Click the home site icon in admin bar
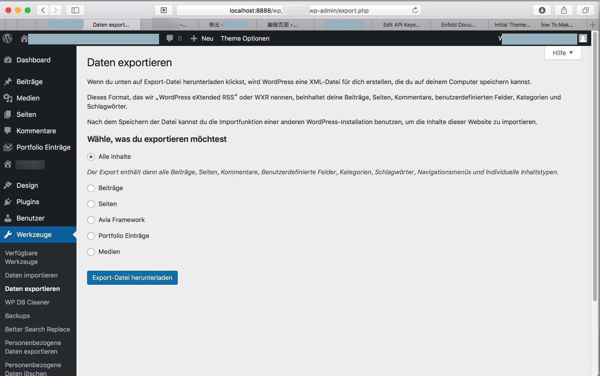600x376 pixels. point(24,39)
